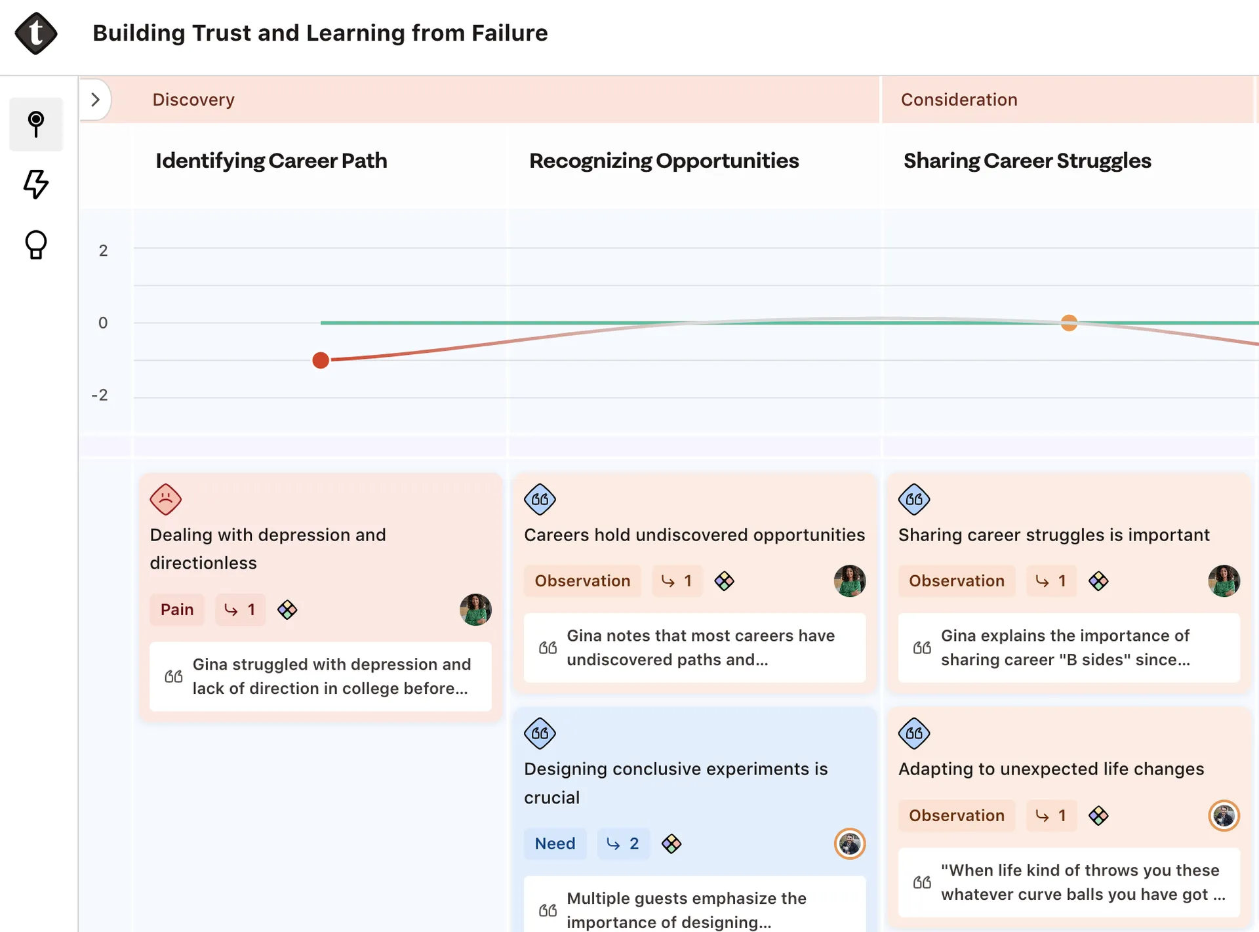Click avatar on Sharing career struggles card

click(x=1224, y=581)
